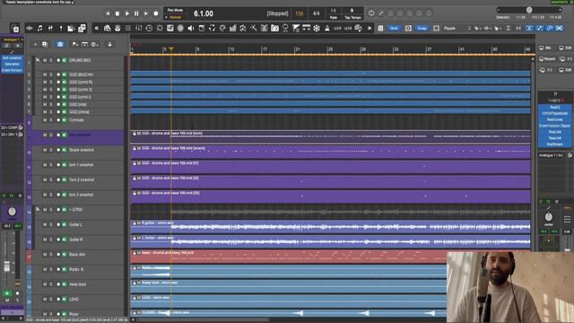This screenshot has height=323, width=574.
Task: Pause playback in the transport bar
Action: point(136,13)
